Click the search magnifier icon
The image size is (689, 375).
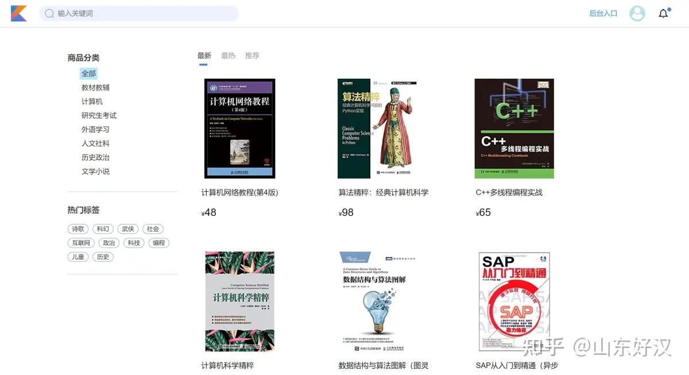(49, 13)
